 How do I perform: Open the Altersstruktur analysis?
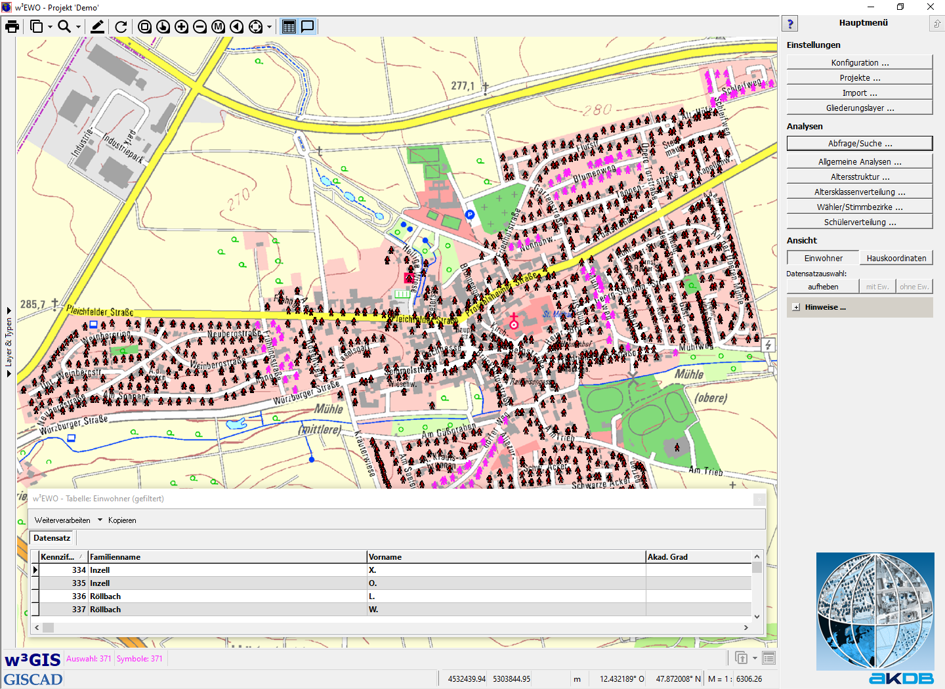coord(860,177)
